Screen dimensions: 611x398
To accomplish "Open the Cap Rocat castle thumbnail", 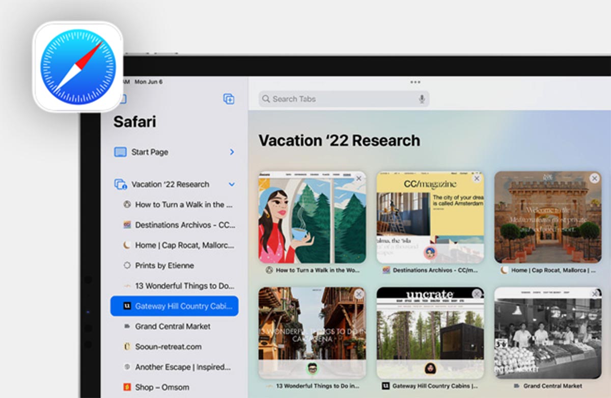I will coord(548,217).
